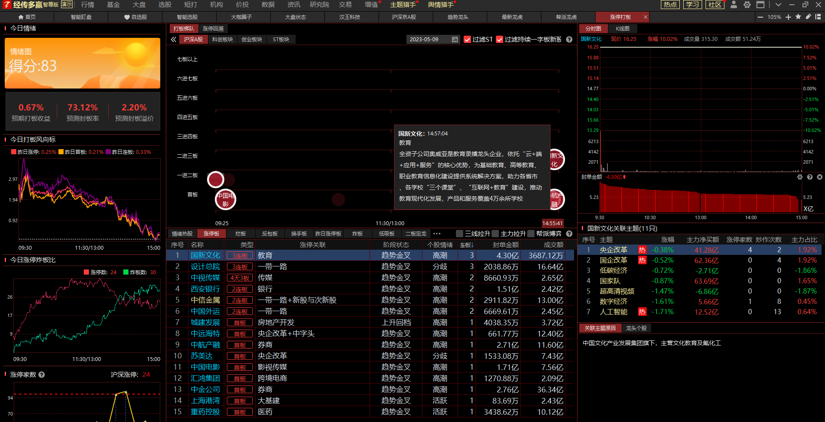This screenshot has width=825, height=422.
Task: Open the 主题猎手 menu
Action: click(x=403, y=5)
